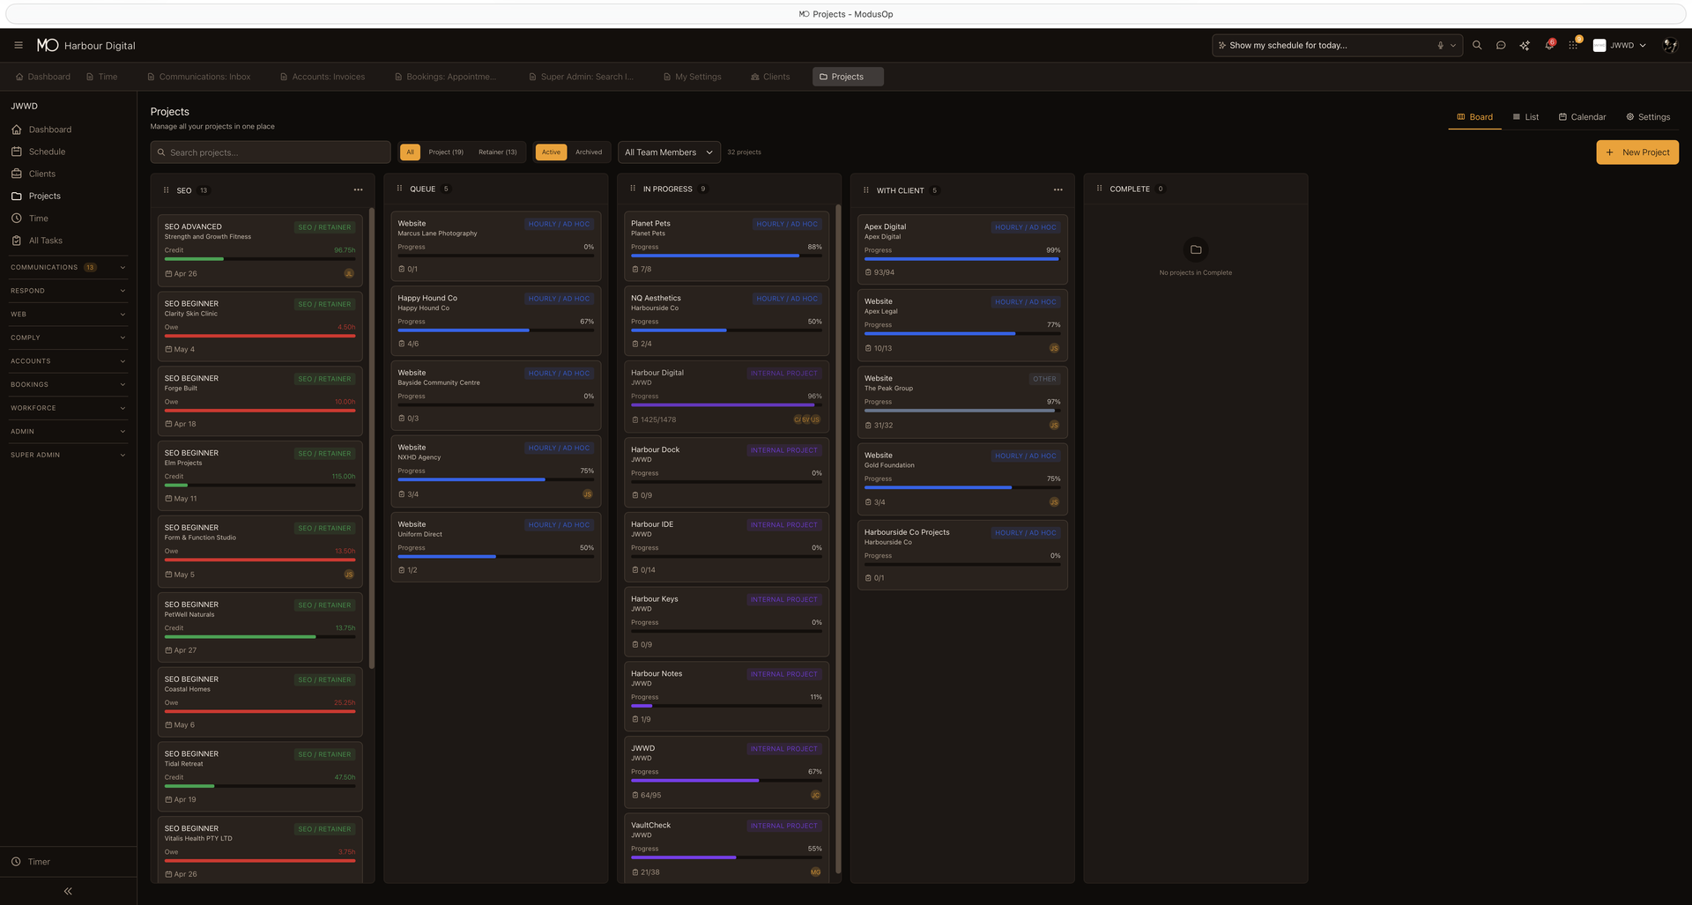Select the Retainer (13) filter option

497,152
